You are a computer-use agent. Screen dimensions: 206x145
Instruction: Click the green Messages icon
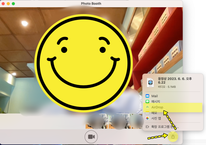click(147, 101)
